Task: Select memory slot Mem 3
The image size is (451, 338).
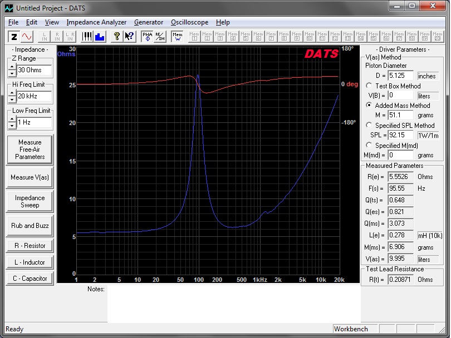Action: click(220, 37)
